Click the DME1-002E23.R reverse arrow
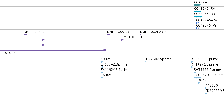Viewport: 224px width, 95px height. pyautogui.click(x=141, y=34)
